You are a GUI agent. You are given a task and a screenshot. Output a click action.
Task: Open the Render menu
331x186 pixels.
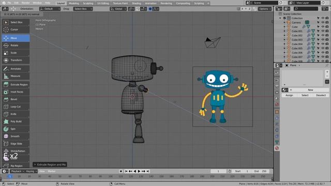[25, 3]
